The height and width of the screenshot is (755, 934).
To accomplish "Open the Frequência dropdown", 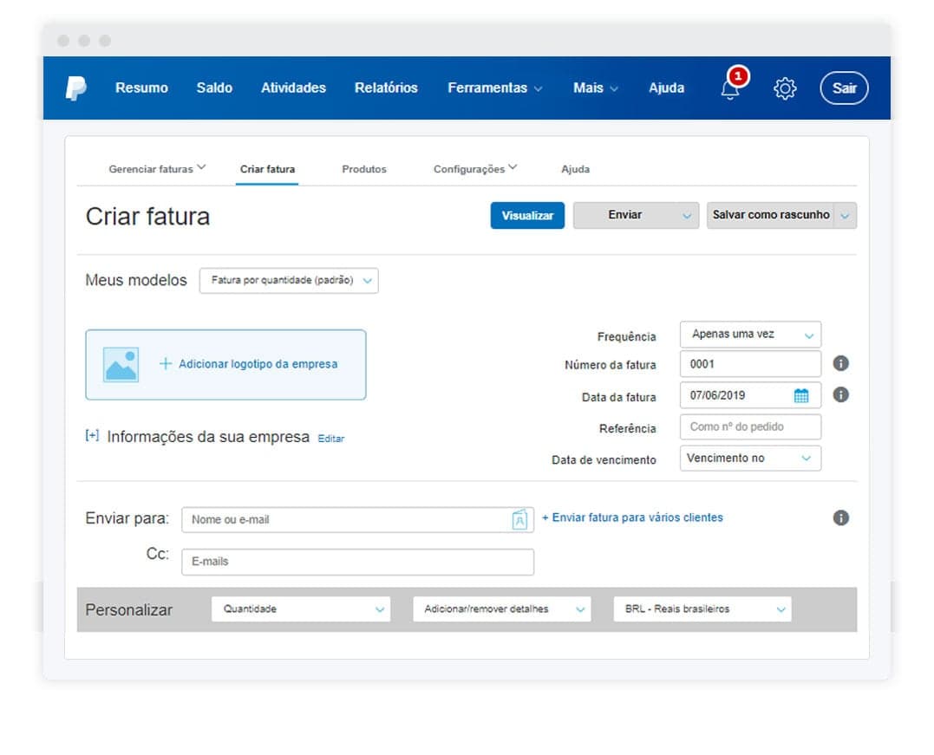I will 750,335.
